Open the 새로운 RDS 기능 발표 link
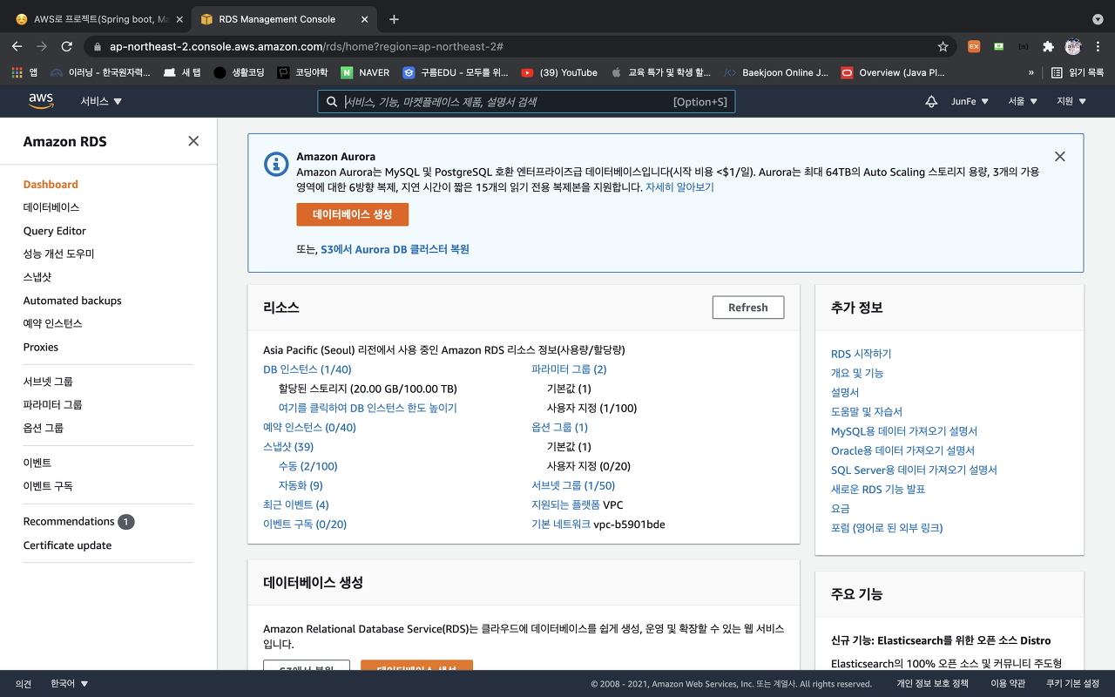The height and width of the screenshot is (697, 1115). point(878,489)
